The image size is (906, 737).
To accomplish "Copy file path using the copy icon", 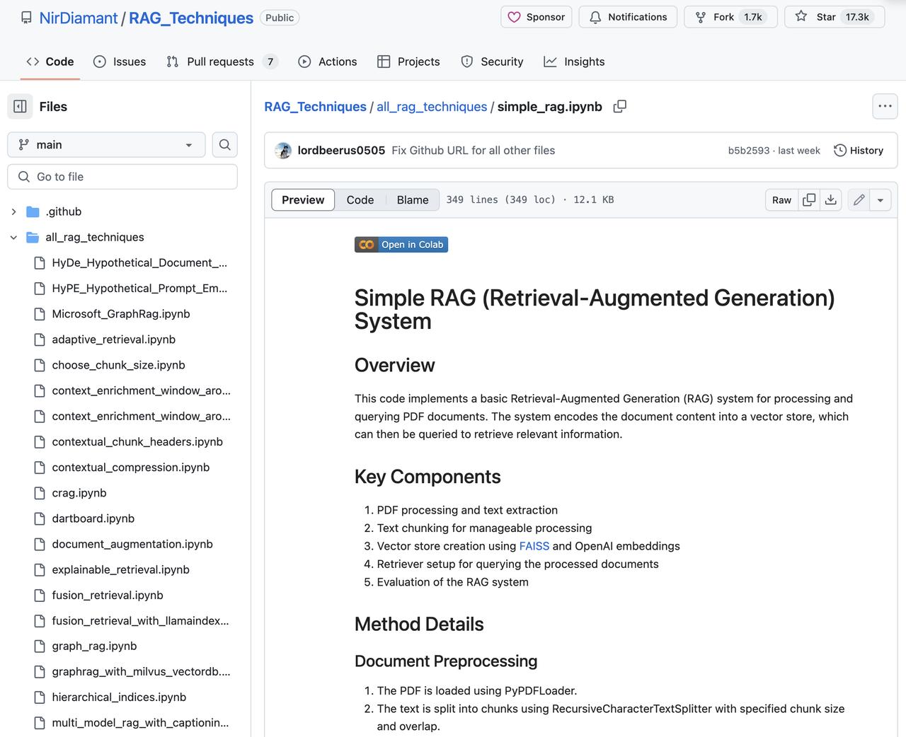I will (620, 106).
